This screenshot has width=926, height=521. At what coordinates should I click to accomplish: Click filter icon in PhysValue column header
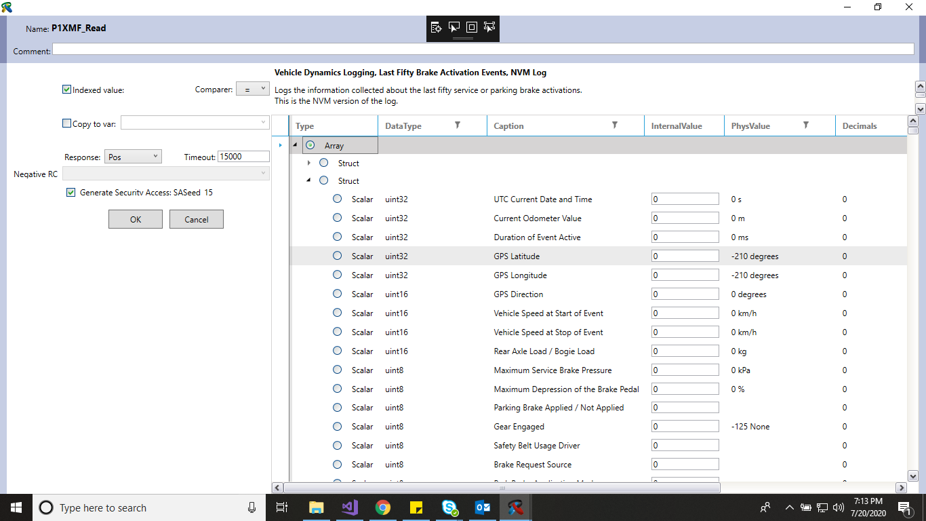click(806, 126)
